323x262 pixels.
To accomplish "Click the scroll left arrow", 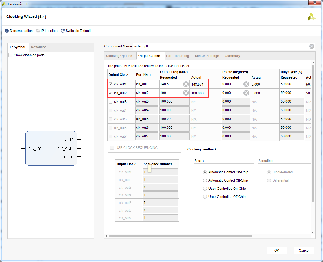I will [106, 236].
